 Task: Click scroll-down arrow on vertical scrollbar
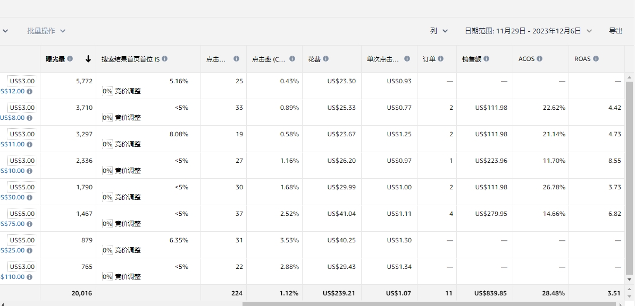coord(629,279)
